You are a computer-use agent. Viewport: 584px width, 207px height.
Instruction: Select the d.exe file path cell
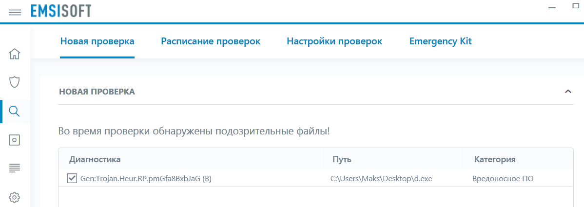[x=381, y=179]
